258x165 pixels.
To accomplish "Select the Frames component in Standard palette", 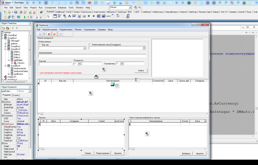I will click(x=55, y=16).
